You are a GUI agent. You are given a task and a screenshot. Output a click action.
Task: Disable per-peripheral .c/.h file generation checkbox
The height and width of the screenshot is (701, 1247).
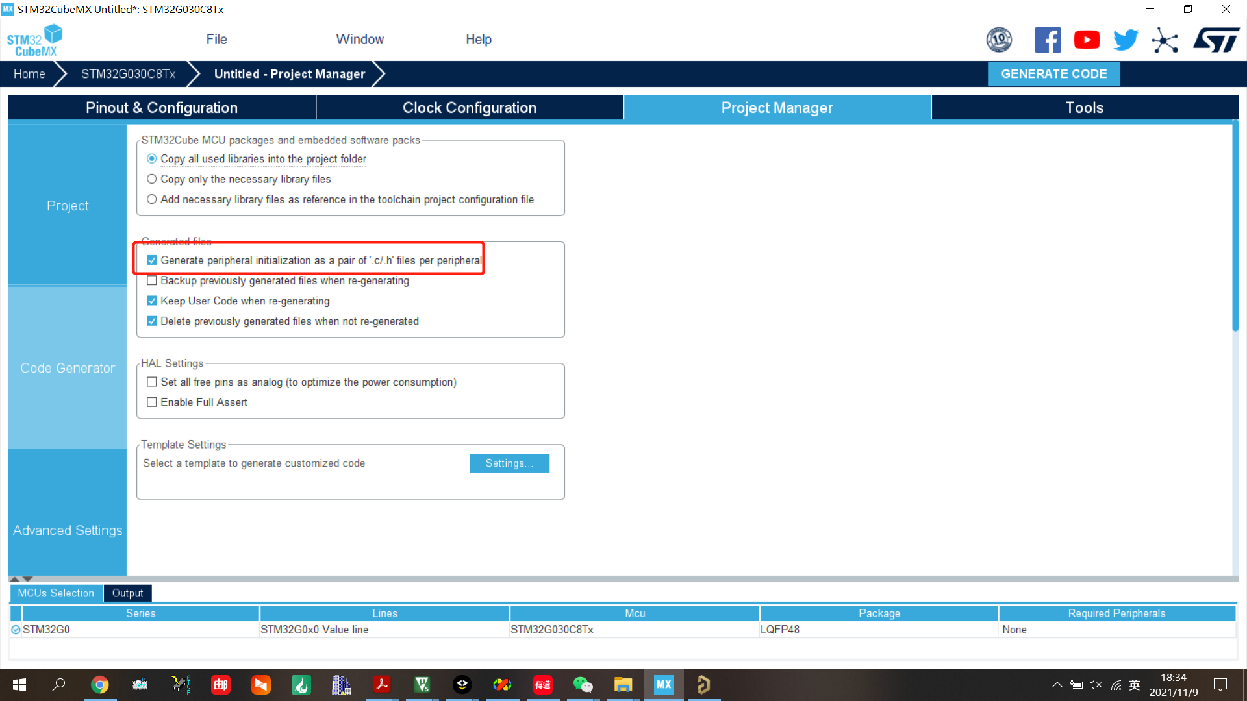[152, 260]
